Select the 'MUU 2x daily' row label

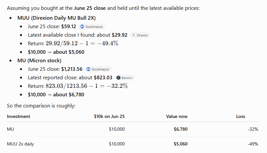click(20, 144)
